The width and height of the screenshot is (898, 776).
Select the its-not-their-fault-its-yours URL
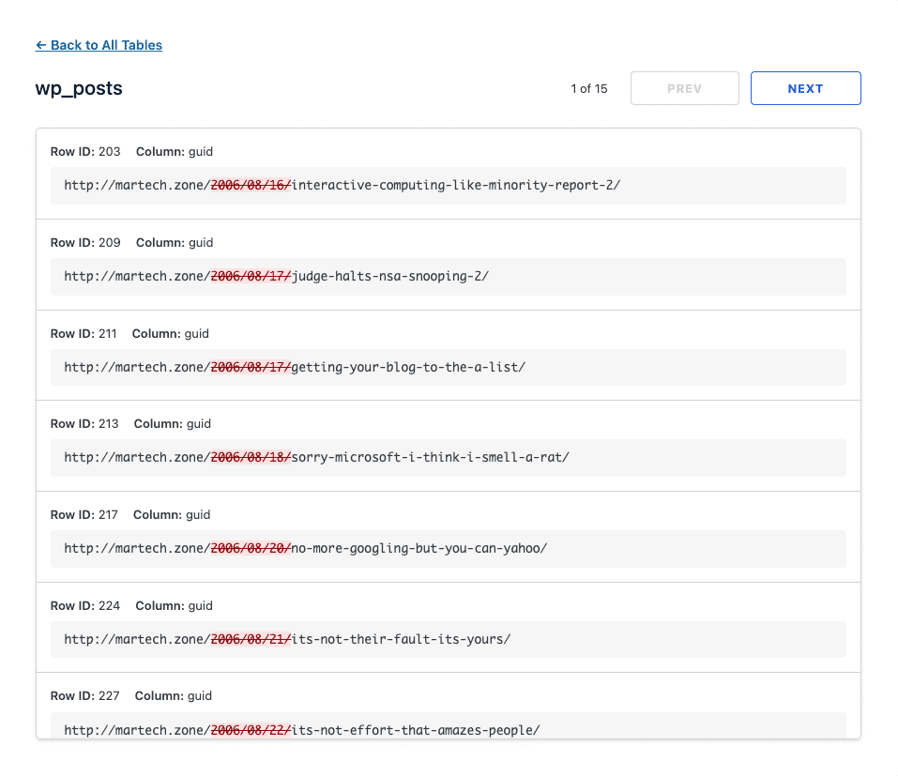coord(286,639)
